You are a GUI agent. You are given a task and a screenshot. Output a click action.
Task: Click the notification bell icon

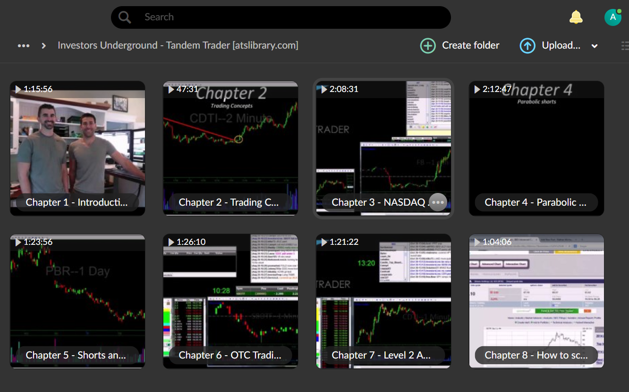(x=576, y=17)
